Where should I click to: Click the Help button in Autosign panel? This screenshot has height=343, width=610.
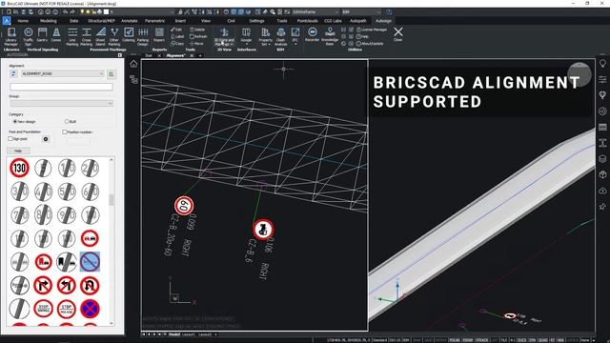[18, 151]
